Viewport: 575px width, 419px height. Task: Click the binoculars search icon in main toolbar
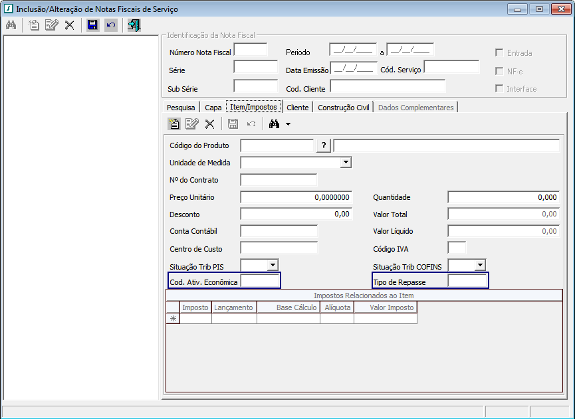[11, 25]
